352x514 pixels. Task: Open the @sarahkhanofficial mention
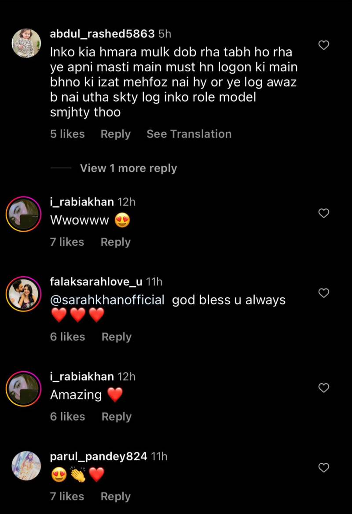coord(107,300)
